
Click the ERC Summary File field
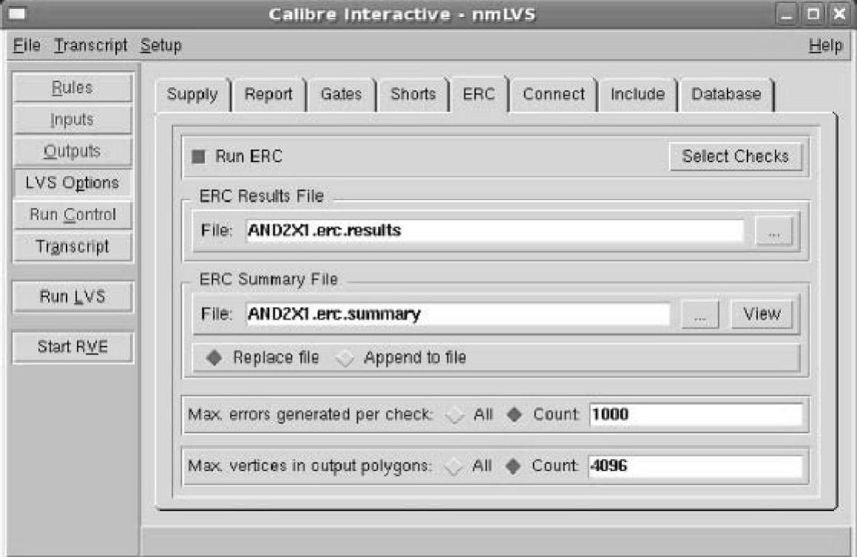point(458,314)
